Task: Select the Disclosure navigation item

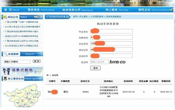Action: pos(78,10)
